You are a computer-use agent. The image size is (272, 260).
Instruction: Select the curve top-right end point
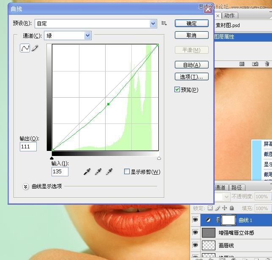pyautogui.click(x=158, y=45)
